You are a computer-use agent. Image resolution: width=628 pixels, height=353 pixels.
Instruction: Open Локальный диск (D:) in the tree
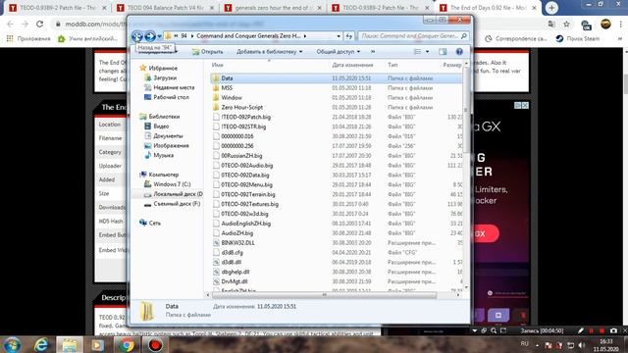(x=178, y=194)
